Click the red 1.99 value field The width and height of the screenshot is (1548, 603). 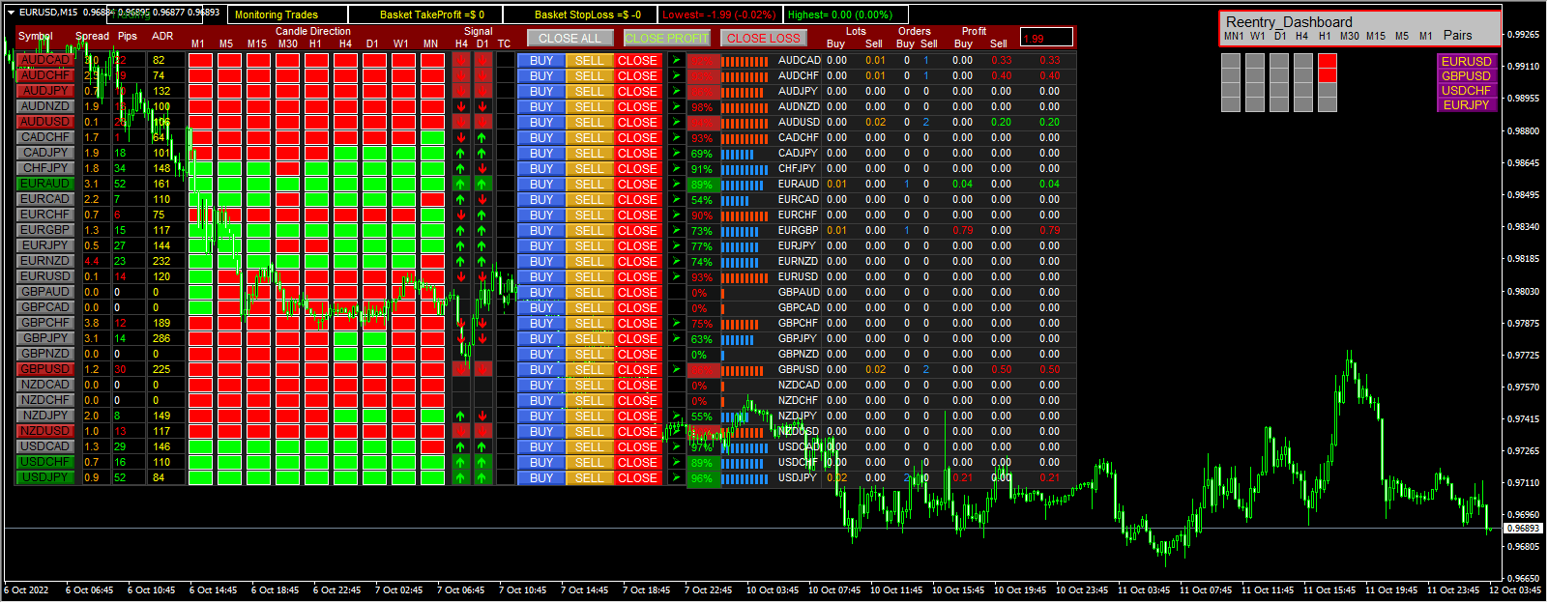1046,38
